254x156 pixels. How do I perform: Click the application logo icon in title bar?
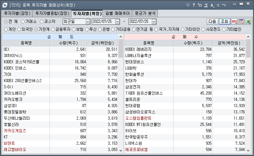coord(5,5)
